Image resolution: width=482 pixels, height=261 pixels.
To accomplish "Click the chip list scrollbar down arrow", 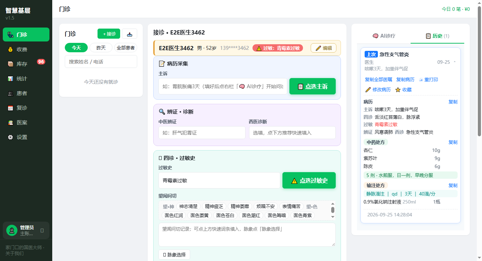I will pos(333,217).
